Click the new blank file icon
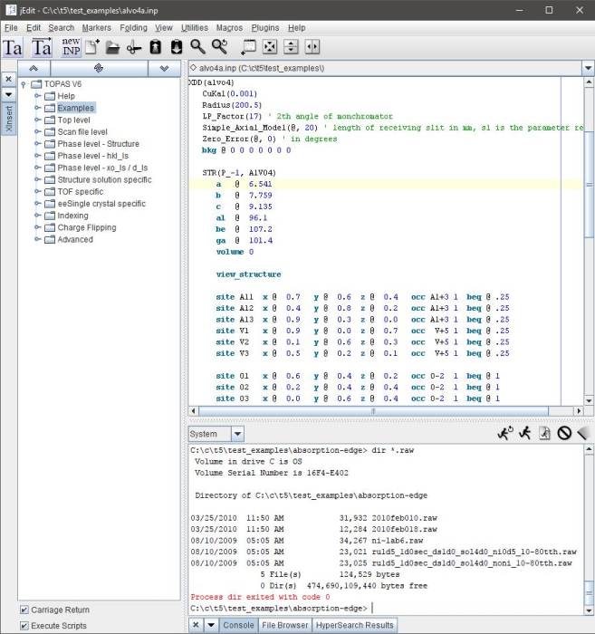 tap(92, 47)
